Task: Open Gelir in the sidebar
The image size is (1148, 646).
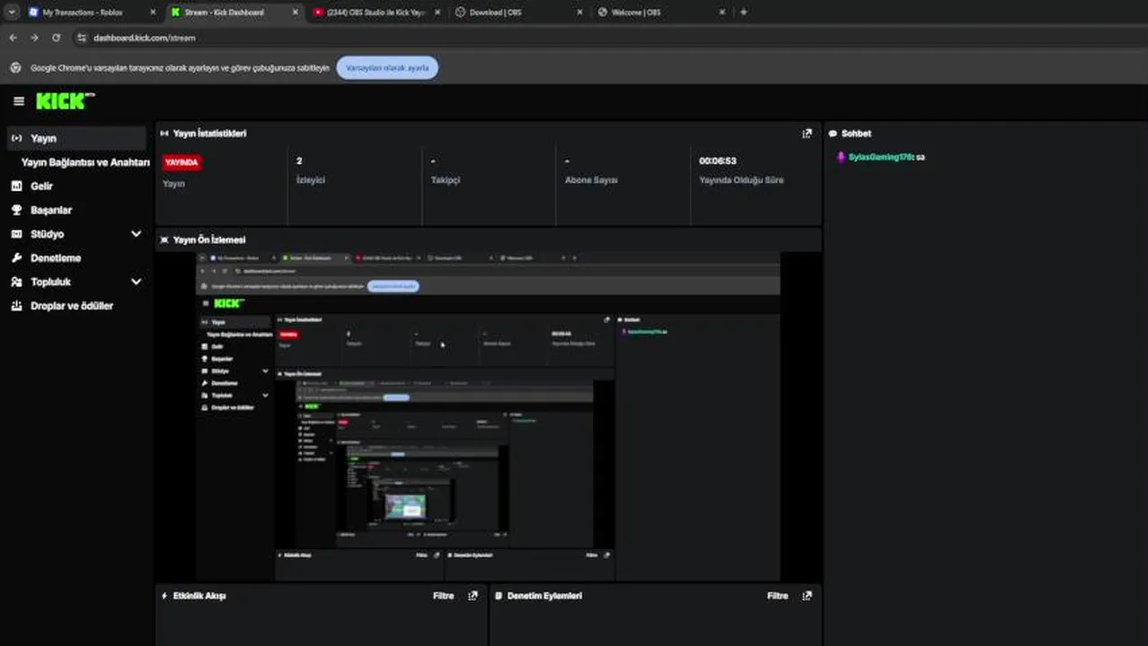Action: (x=41, y=187)
